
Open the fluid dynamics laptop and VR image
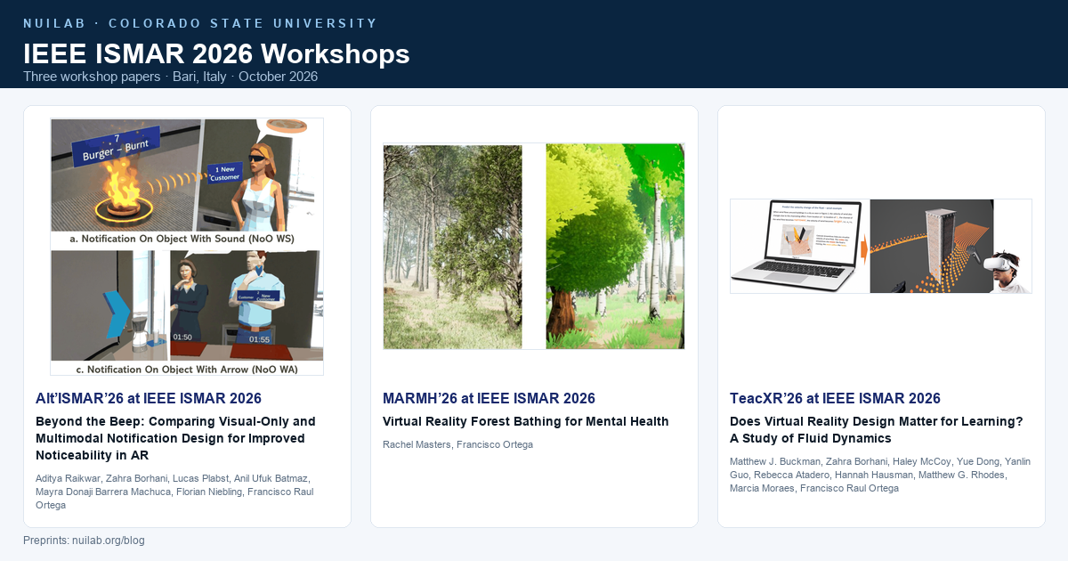[881, 247]
